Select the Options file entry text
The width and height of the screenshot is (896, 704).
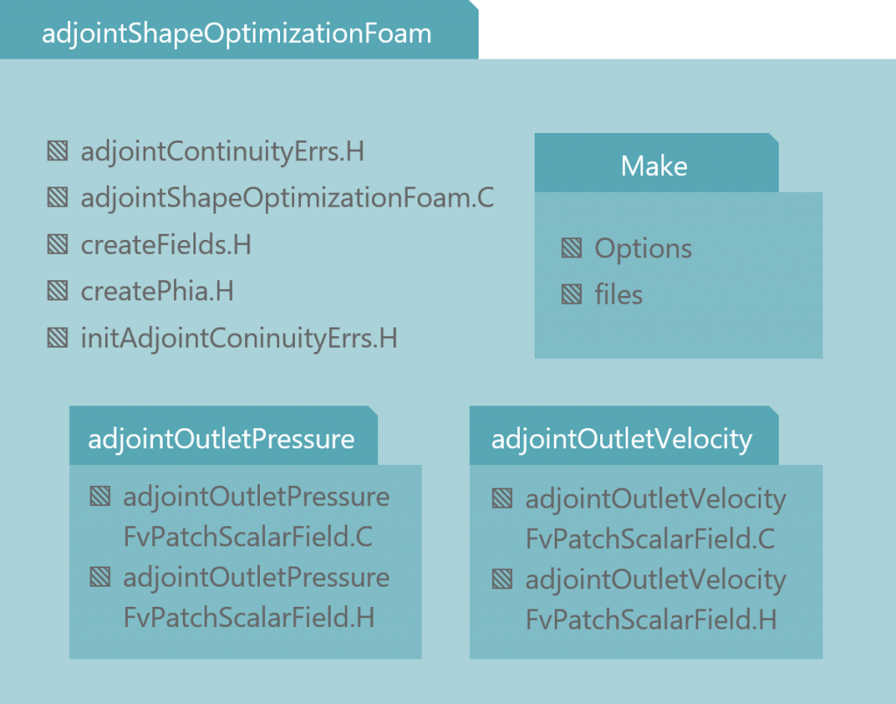pos(643,250)
